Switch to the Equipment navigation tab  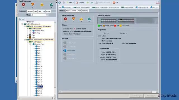(x=22, y=11)
